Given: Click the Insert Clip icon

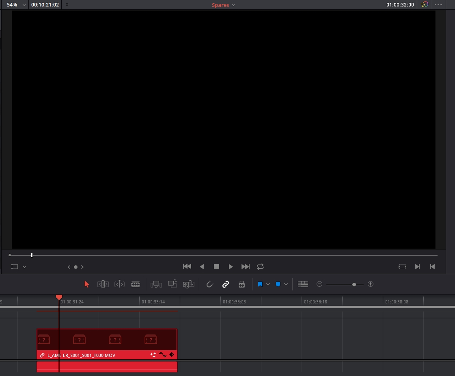Looking at the screenshot, I should coord(156,284).
